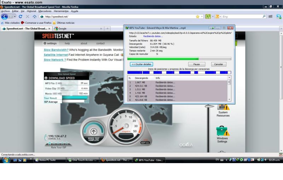Open One Touch Access taskbar button

[83, 160]
